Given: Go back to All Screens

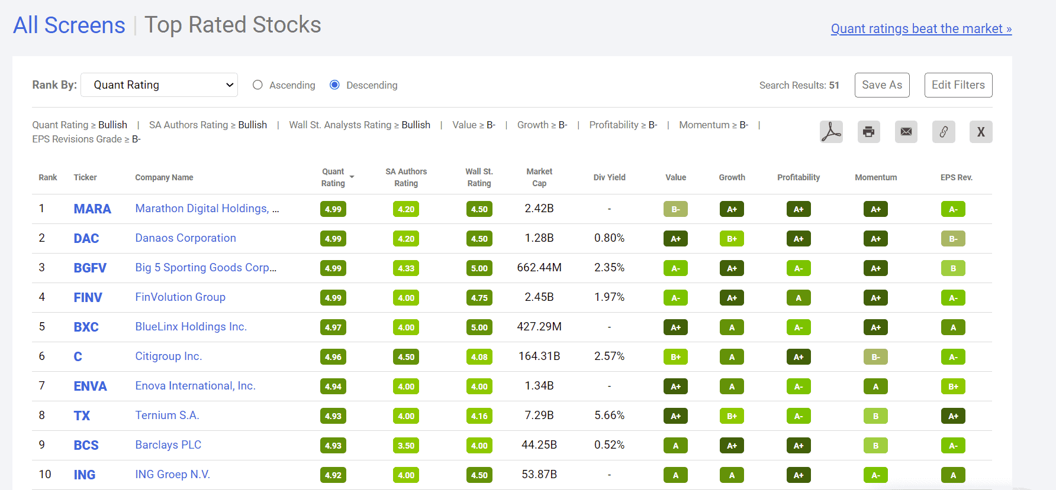Looking at the screenshot, I should pyautogui.click(x=69, y=25).
